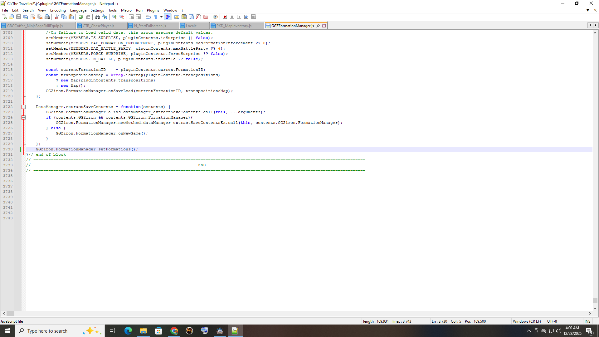Click the Print icon in toolbar
This screenshot has height=337, width=599.
pyautogui.click(x=47, y=17)
